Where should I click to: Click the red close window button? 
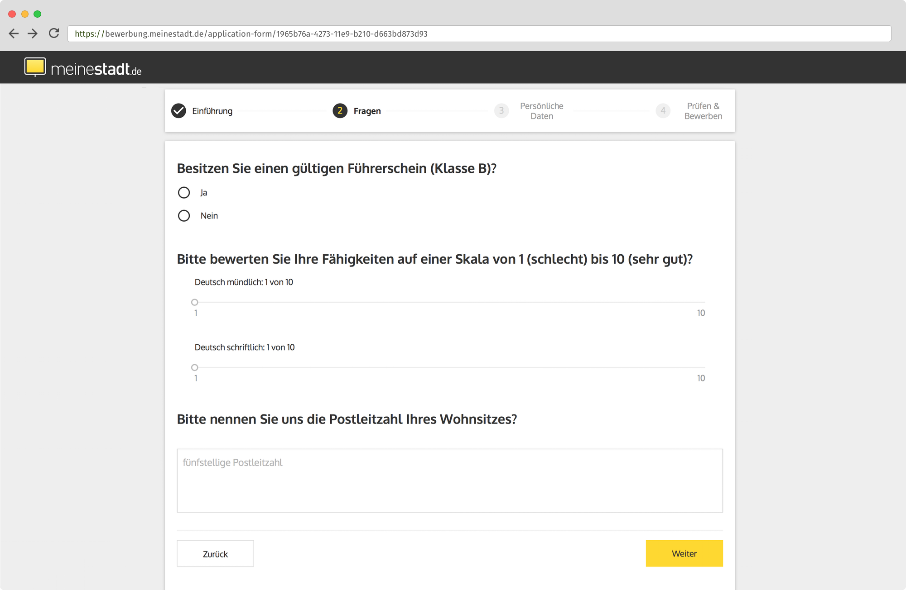click(12, 14)
